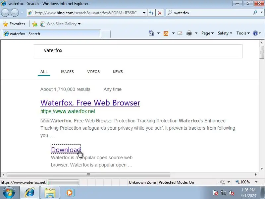Expand the Feeds dropdown arrow
This screenshot has width=265, height=199.
(173, 33)
